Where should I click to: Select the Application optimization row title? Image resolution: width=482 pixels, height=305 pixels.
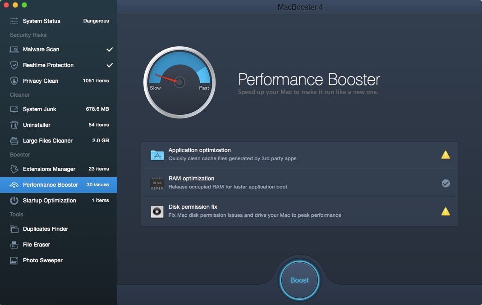click(x=199, y=150)
